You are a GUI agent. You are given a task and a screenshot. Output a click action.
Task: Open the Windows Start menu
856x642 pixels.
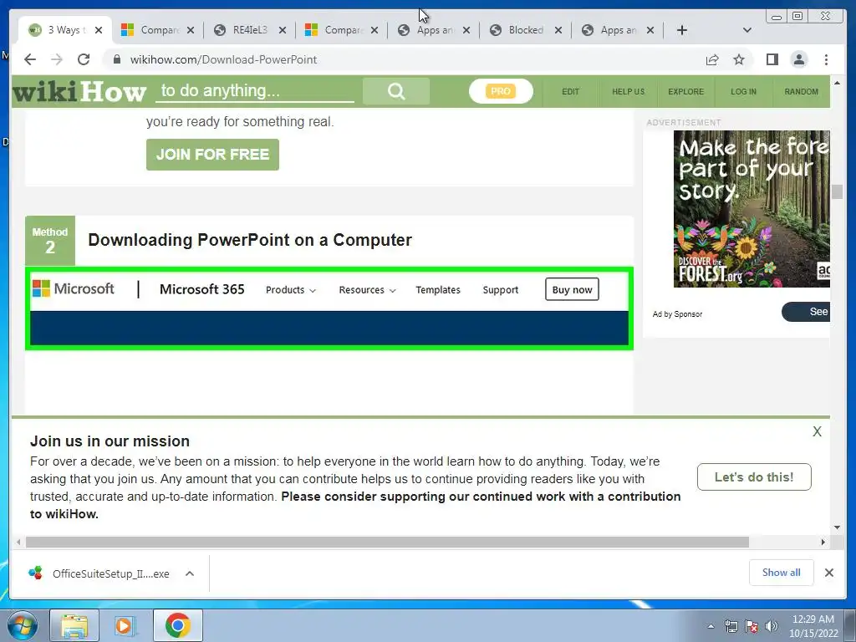[22, 625]
